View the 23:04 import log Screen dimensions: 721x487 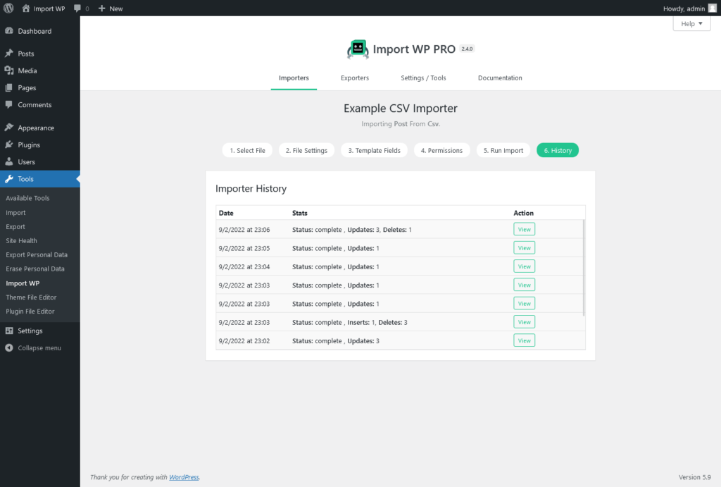tap(524, 266)
